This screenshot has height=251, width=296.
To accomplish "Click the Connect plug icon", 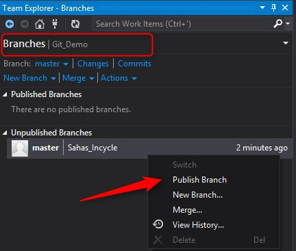I will click(x=55, y=24).
